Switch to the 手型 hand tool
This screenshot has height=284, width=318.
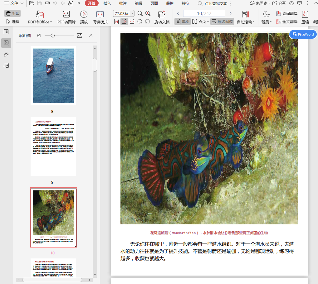(12, 13)
